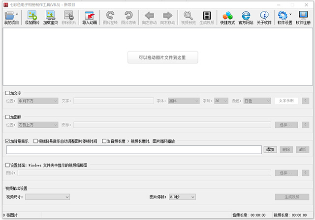Rotate image right with 图片右转
The height and width of the screenshot is (220, 315).
(128, 15)
